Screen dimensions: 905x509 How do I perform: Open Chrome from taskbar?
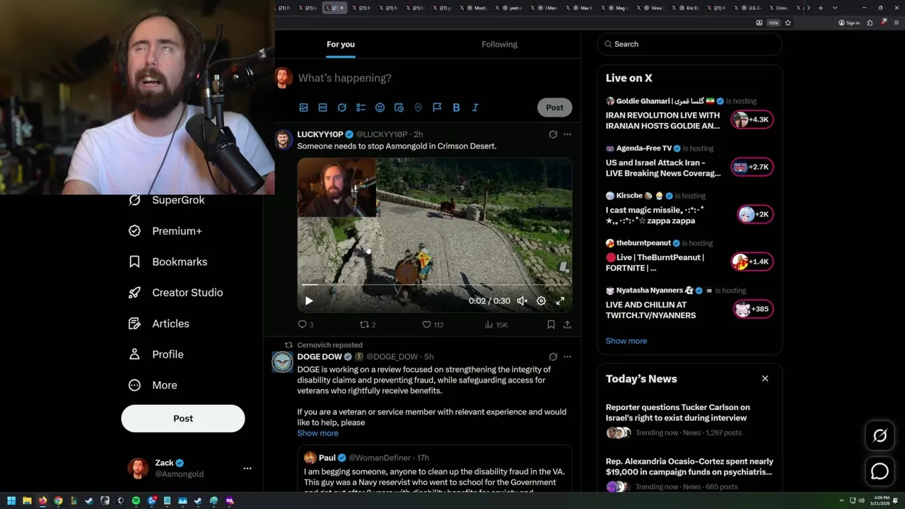[58, 501]
